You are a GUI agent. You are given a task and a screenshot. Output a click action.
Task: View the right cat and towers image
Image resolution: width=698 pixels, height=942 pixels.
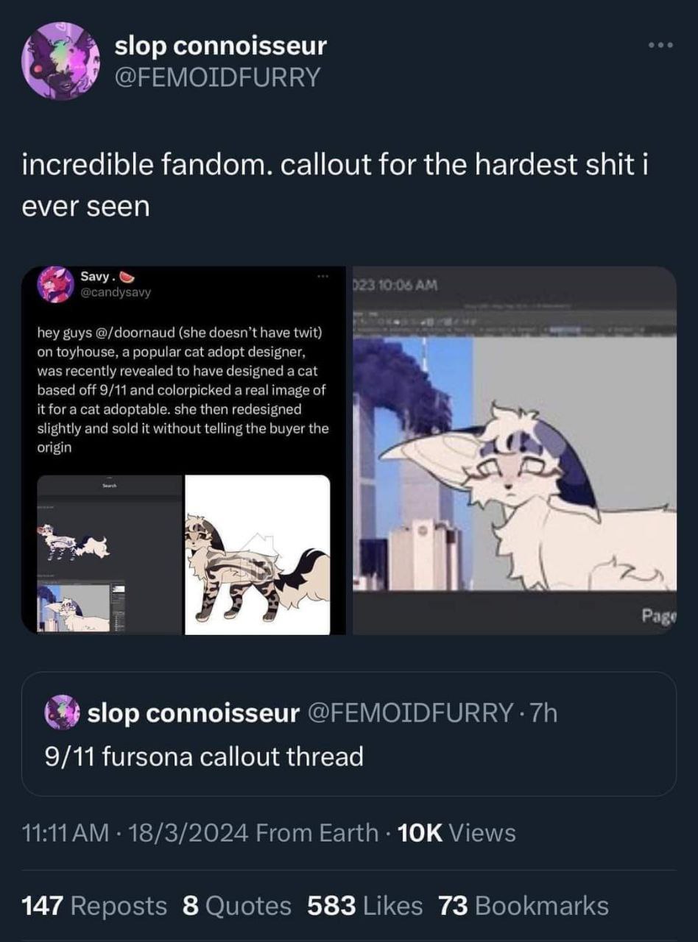(514, 450)
